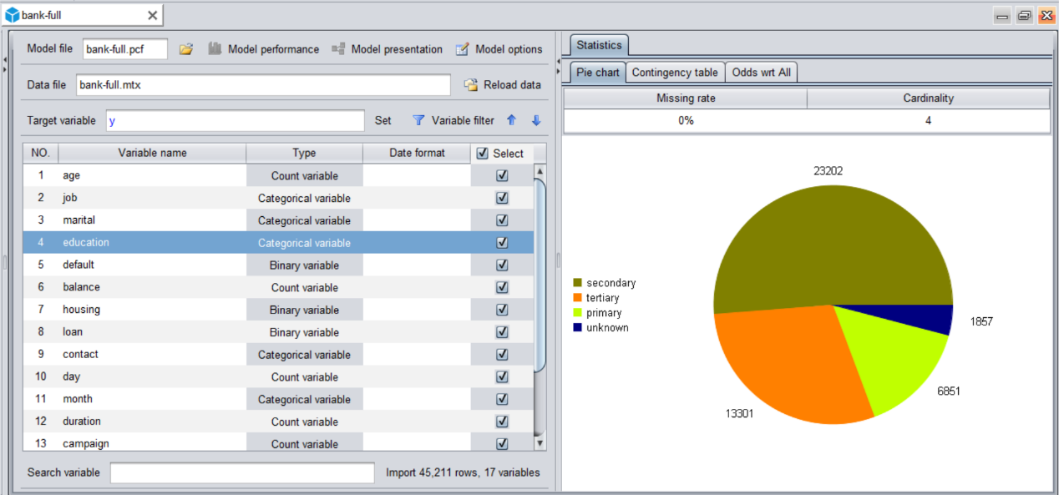This screenshot has height=495, width=1059.
Task: Open Model performance view
Action: point(264,49)
